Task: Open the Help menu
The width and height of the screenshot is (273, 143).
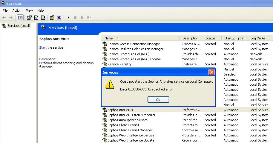Action: pos(41,10)
